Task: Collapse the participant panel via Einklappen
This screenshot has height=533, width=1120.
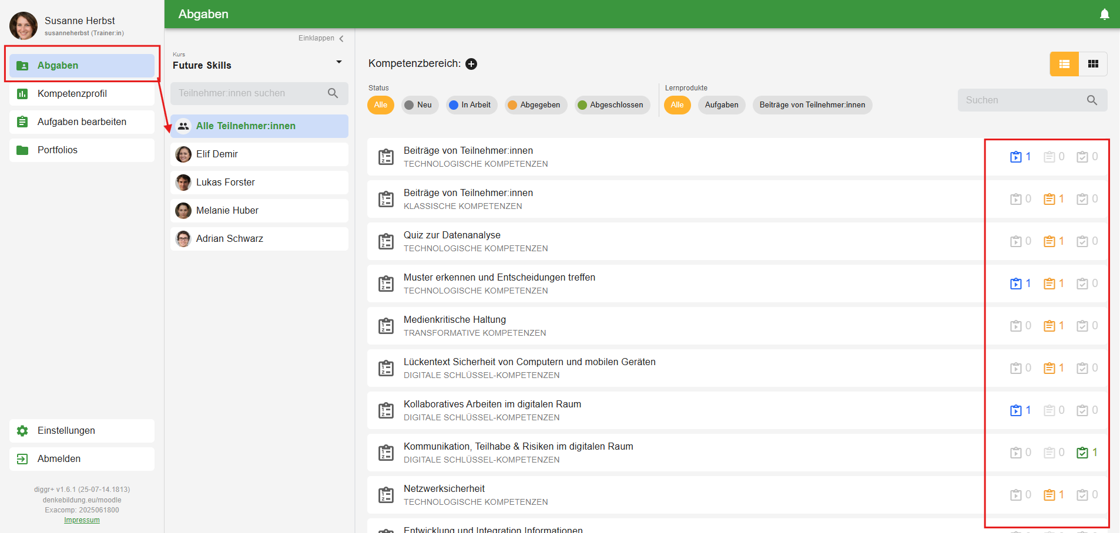Action: pyautogui.click(x=321, y=38)
